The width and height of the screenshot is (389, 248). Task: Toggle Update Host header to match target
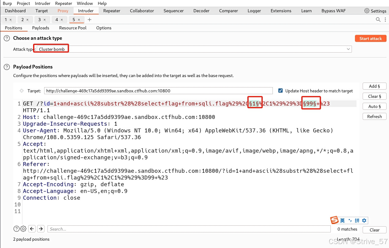point(280,91)
